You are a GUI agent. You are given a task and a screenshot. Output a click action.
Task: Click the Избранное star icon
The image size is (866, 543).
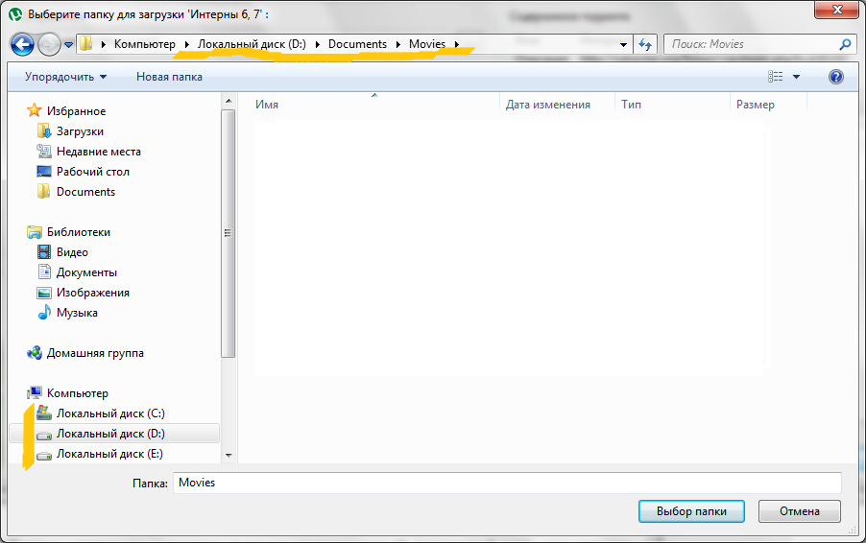[35, 110]
